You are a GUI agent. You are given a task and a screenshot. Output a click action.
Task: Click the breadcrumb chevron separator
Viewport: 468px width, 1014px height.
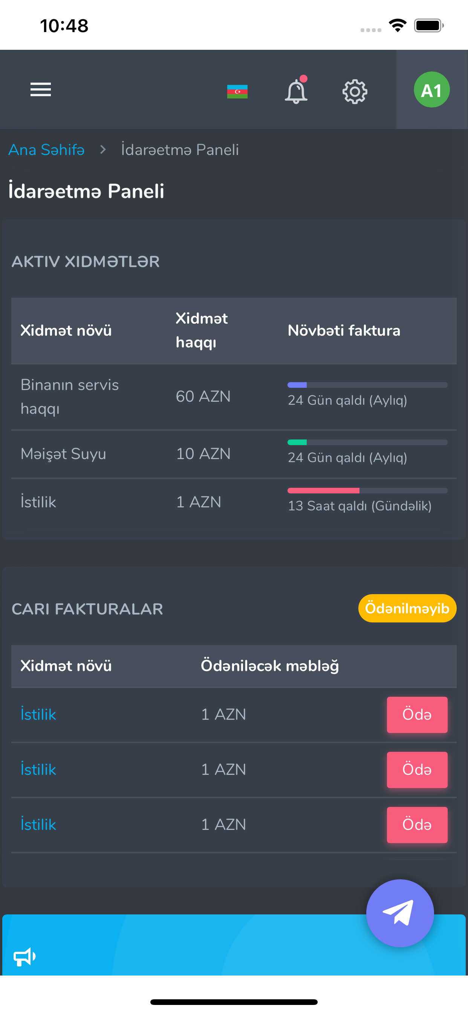(x=103, y=150)
